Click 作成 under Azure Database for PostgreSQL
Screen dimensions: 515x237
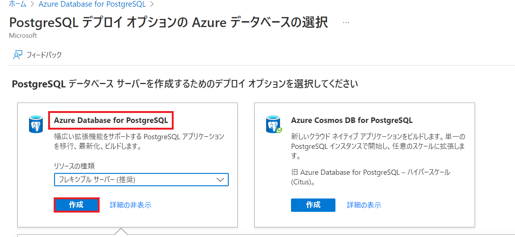76,205
